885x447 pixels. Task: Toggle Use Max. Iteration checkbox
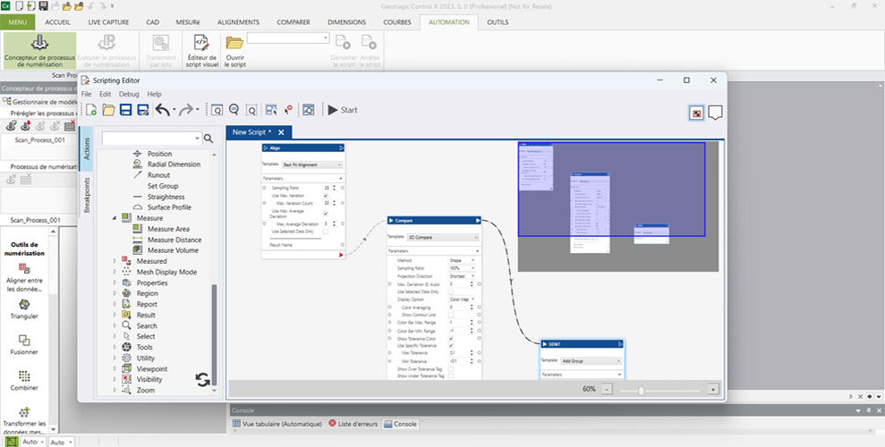click(326, 196)
